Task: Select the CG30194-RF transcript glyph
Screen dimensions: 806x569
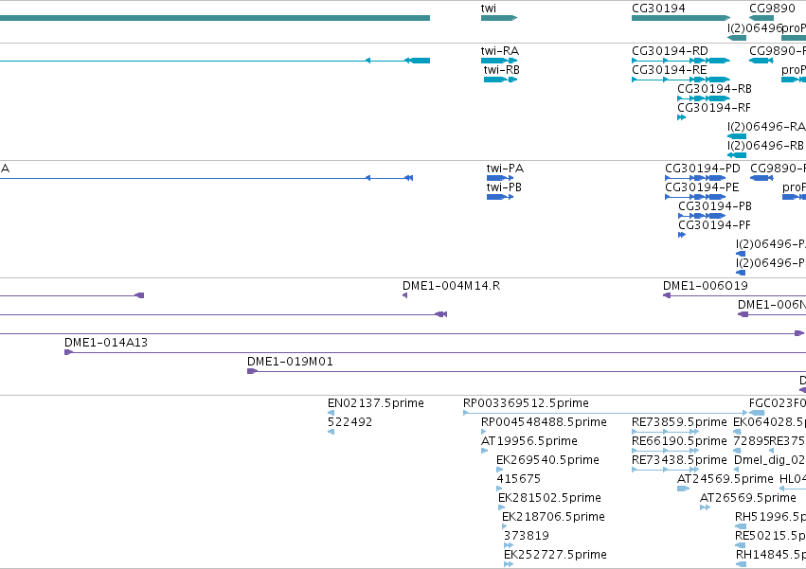Action: 682,117
